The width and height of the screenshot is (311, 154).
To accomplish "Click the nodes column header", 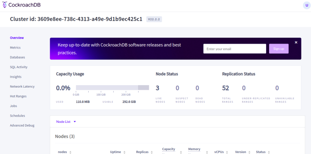I will tap(62, 152).
